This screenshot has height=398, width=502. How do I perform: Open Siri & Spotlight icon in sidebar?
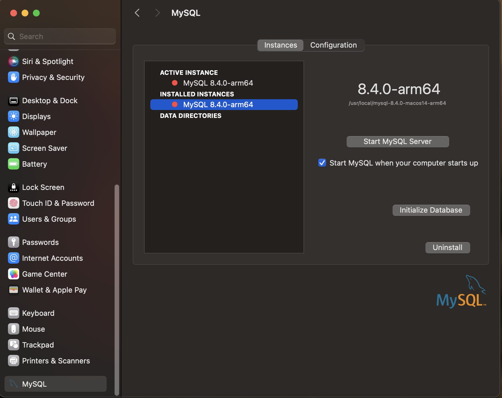click(x=14, y=61)
